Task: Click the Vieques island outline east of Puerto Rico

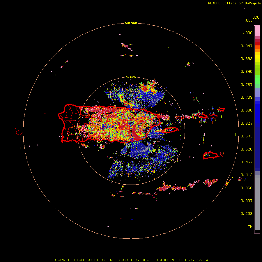Action: click(x=170, y=130)
